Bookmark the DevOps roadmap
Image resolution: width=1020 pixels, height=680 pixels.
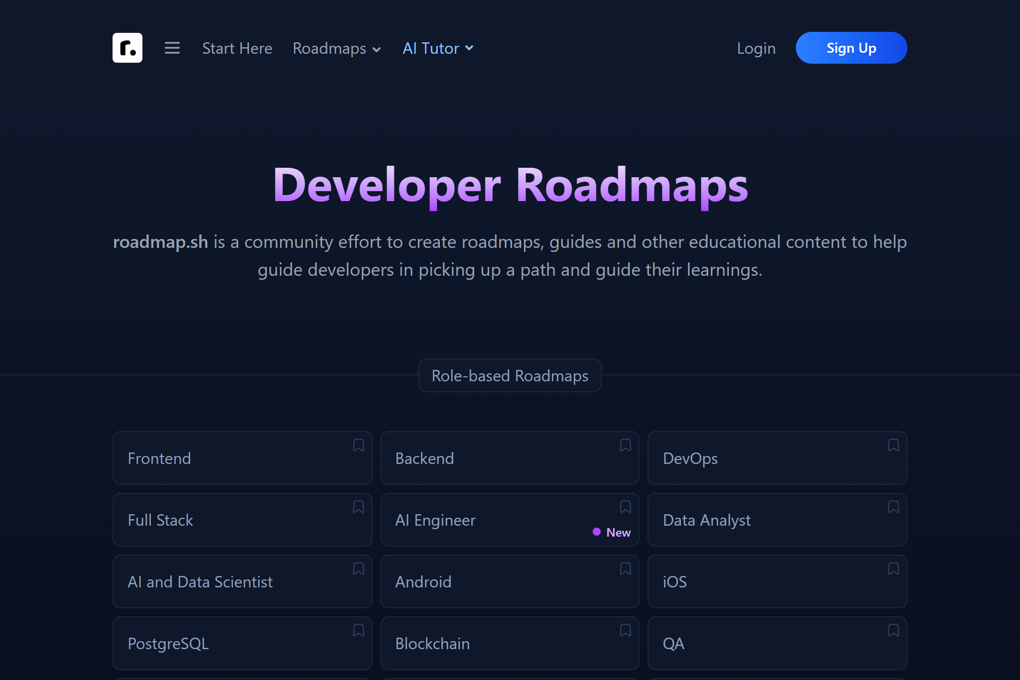[893, 446]
